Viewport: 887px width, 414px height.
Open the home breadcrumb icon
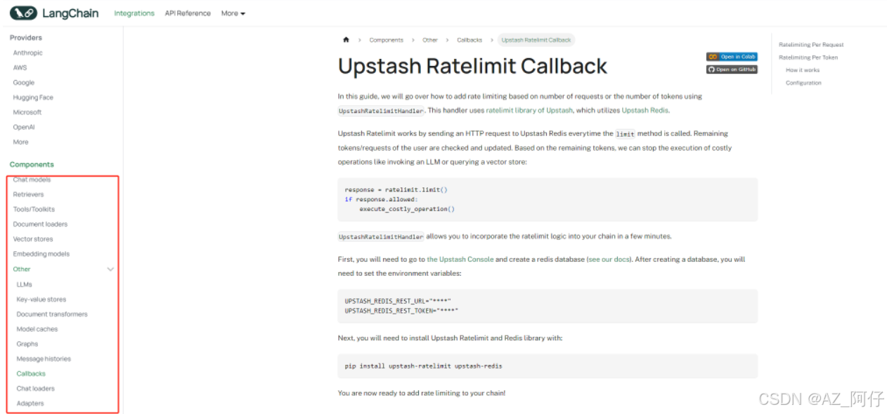click(346, 40)
